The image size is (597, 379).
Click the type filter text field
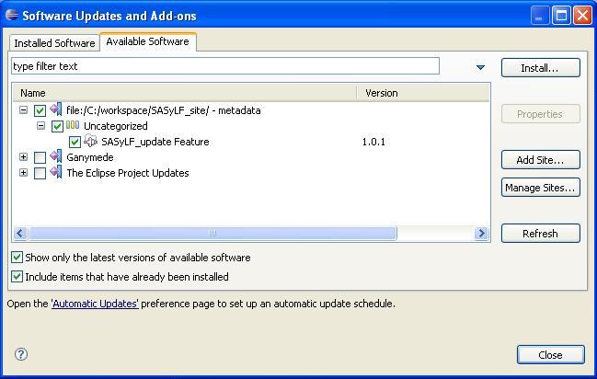click(x=224, y=66)
